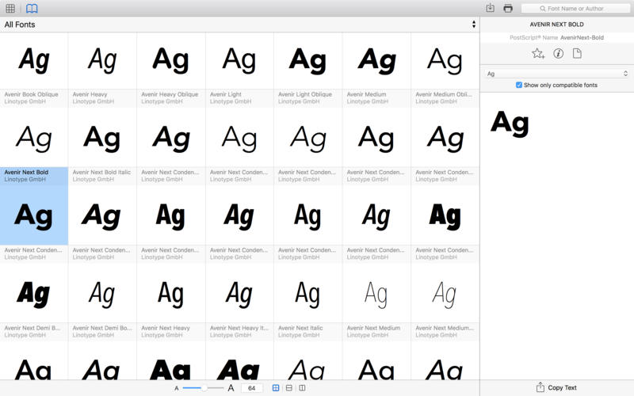The height and width of the screenshot is (396, 634).
Task: Select the grid layout icon in bottom bar
Action: pyautogui.click(x=276, y=388)
